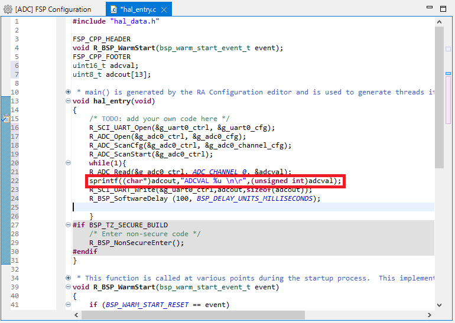This screenshot has height=323, width=455.
Task: Click the R_ADC_ScanCfg call line
Action: pyautogui.click(x=190, y=145)
